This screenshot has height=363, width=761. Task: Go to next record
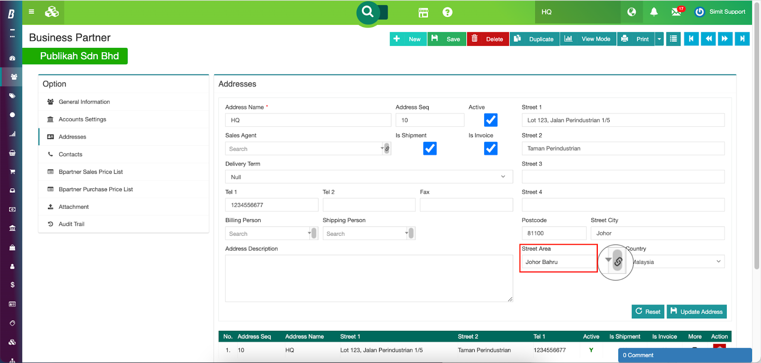coord(725,39)
